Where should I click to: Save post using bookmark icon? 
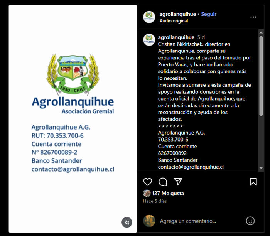tap(253, 182)
